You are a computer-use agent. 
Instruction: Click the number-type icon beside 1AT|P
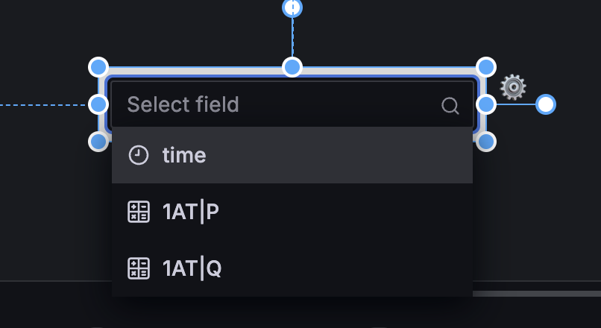pyautogui.click(x=139, y=212)
